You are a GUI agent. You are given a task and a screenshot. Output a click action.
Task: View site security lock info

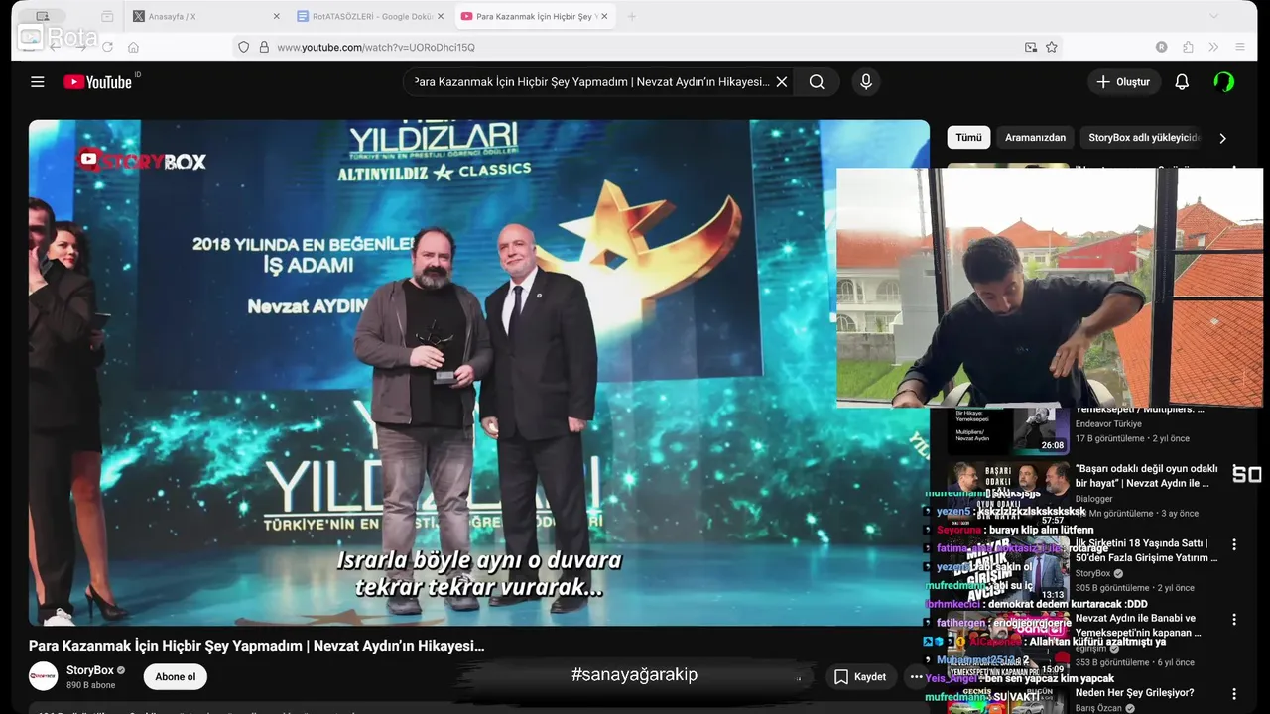pos(264,47)
